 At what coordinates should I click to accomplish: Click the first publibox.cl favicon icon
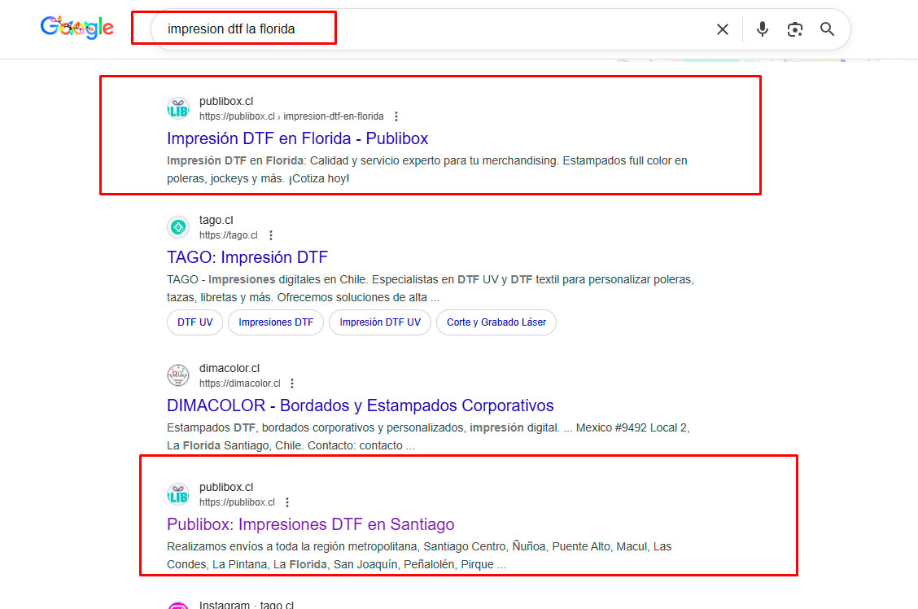point(178,108)
